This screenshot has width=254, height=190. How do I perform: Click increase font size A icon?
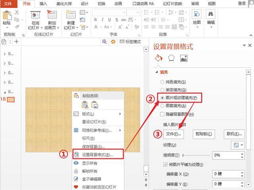coord(120,27)
